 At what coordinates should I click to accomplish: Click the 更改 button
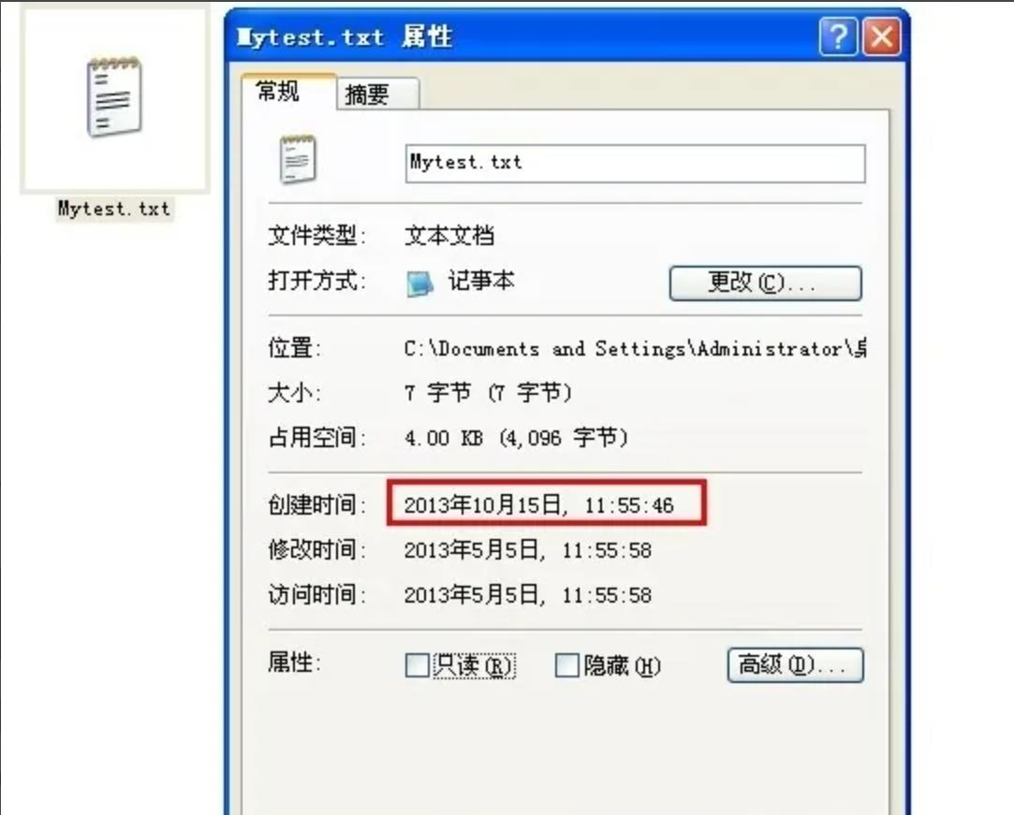(766, 284)
